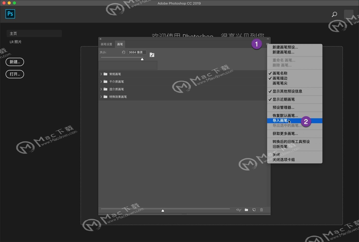Click the 新建... button
The image size is (359, 242).
(15, 62)
